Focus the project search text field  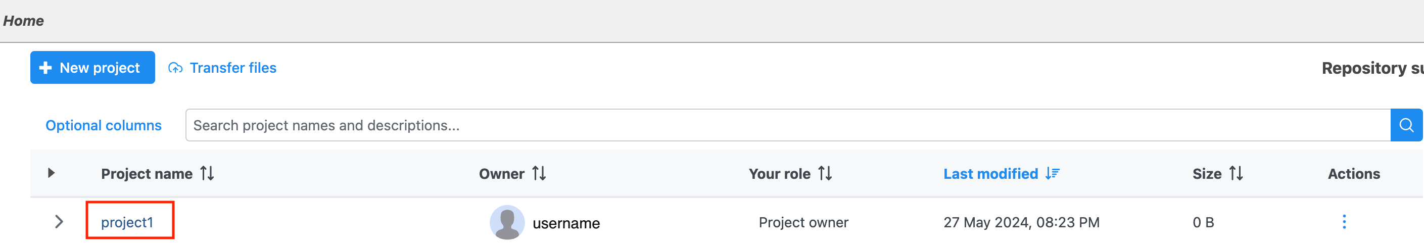(x=787, y=125)
